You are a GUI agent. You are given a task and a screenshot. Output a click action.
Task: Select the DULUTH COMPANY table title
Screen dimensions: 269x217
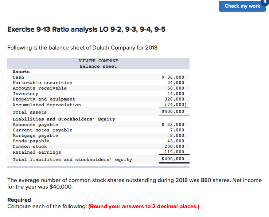98,61
